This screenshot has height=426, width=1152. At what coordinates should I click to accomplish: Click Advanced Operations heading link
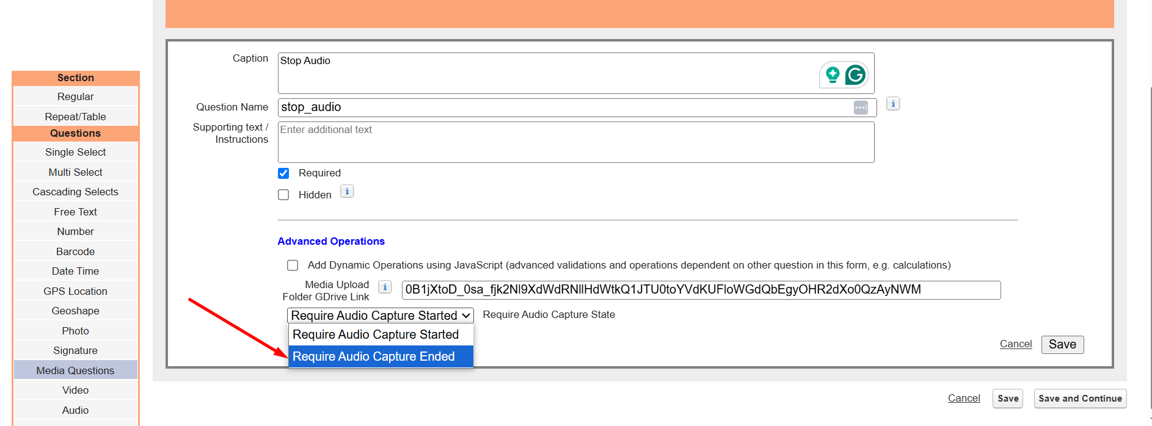(331, 241)
